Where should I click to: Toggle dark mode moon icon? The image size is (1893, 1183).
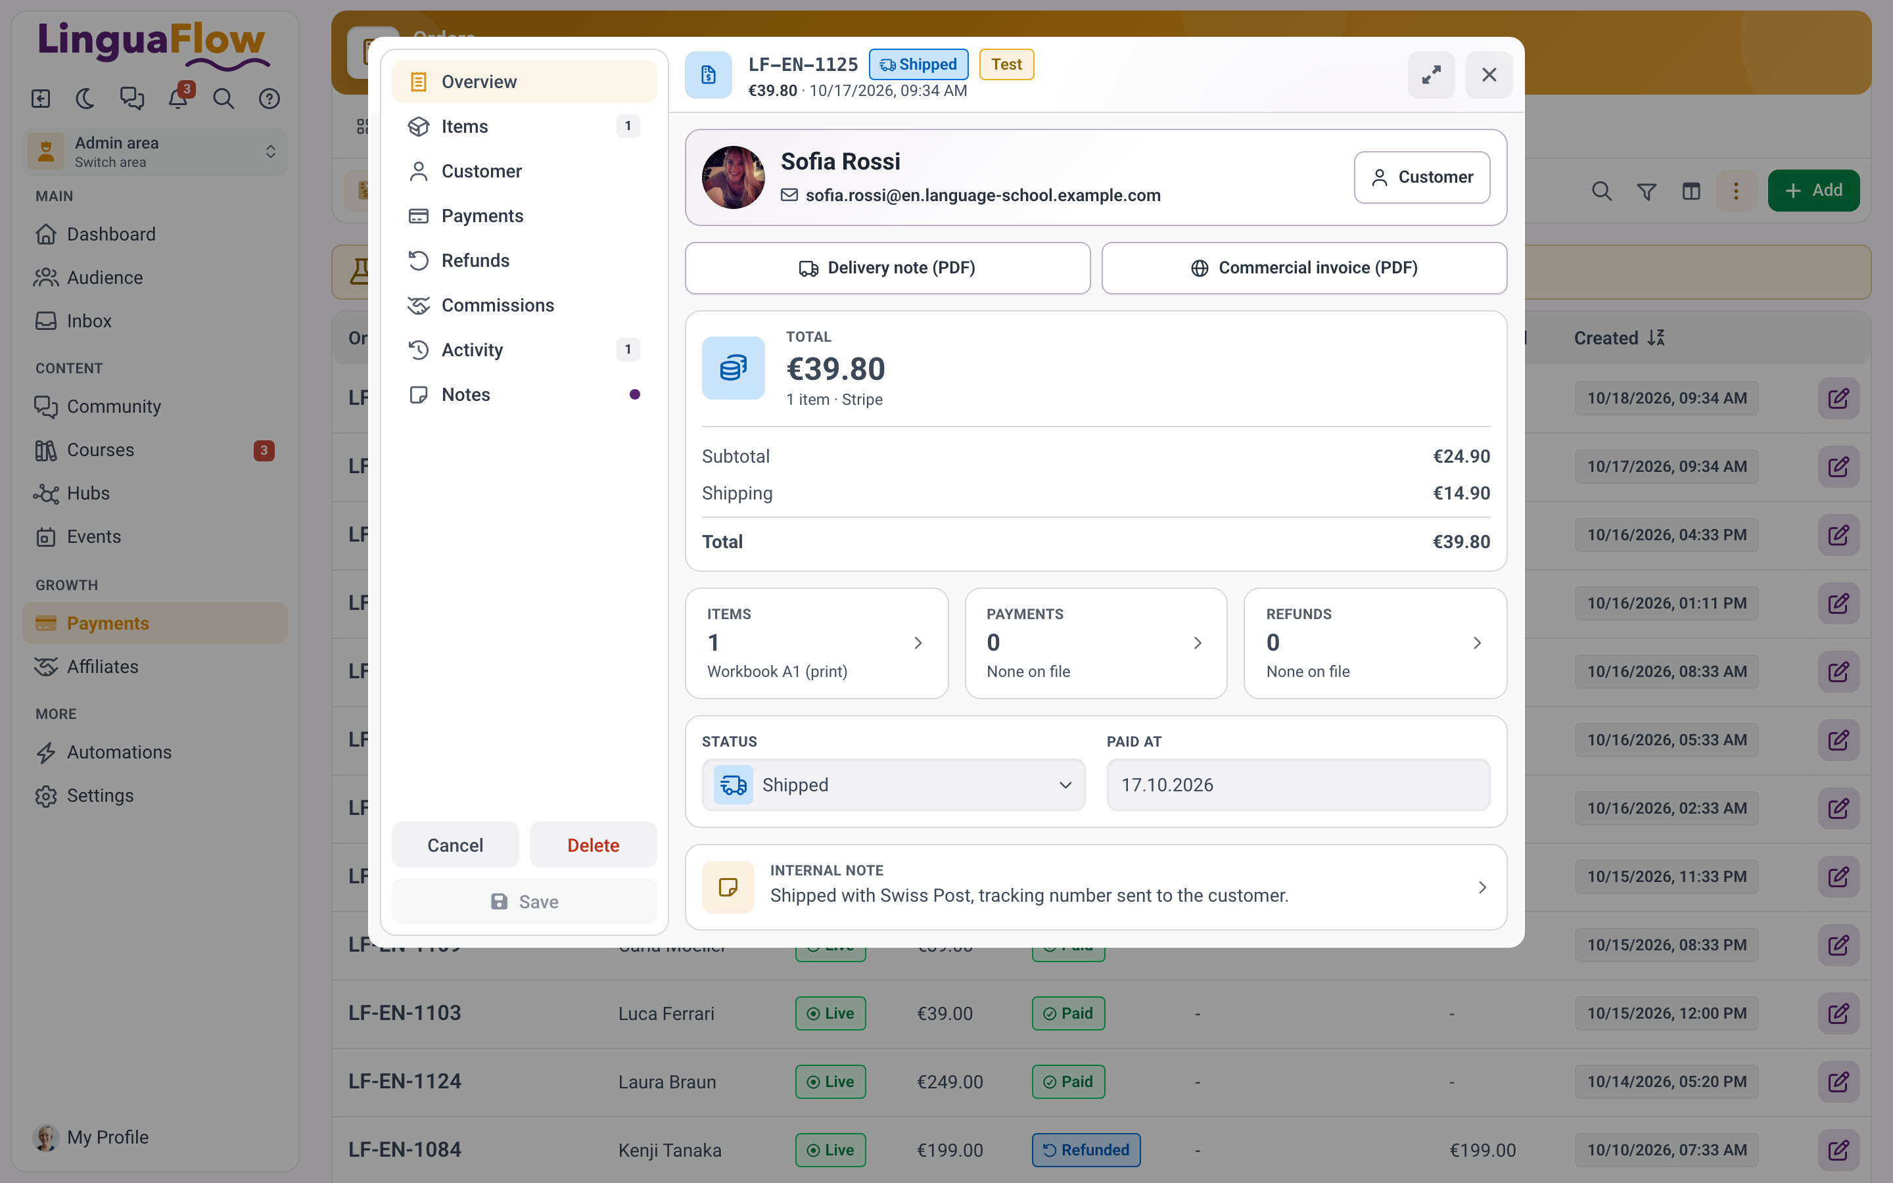click(85, 99)
